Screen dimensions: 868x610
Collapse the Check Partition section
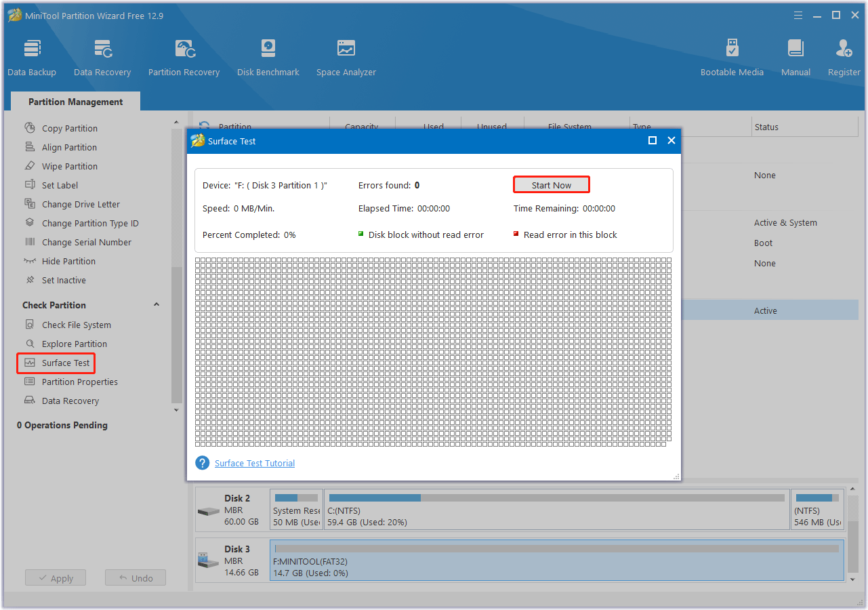(157, 305)
